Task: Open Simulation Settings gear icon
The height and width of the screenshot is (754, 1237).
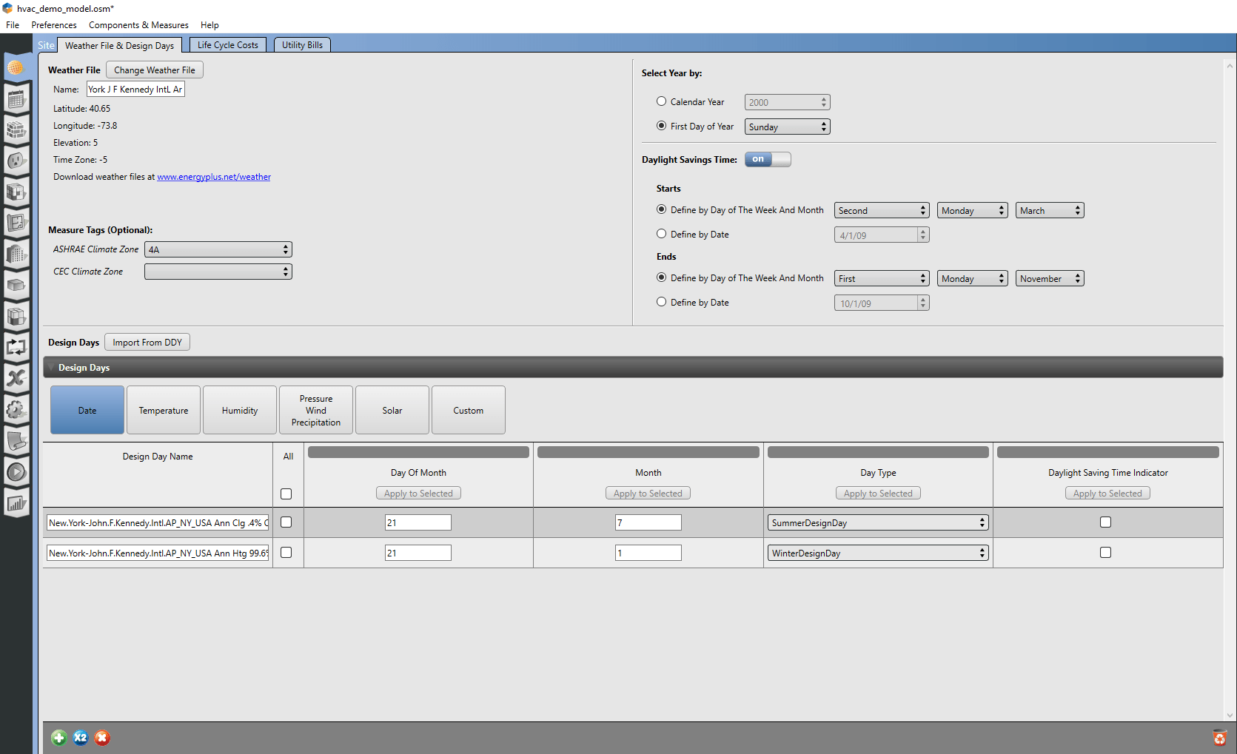Action: click(x=16, y=410)
